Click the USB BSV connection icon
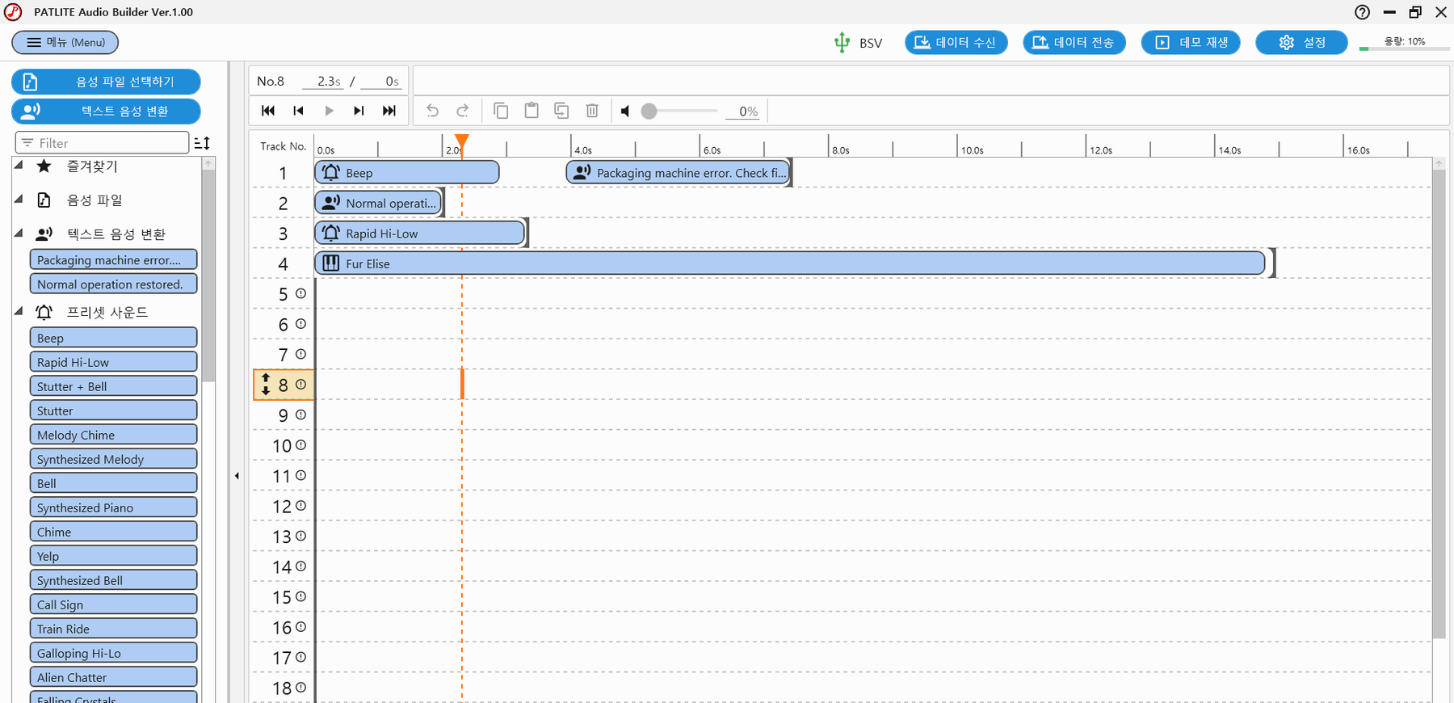This screenshot has width=1454, height=703. [842, 43]
